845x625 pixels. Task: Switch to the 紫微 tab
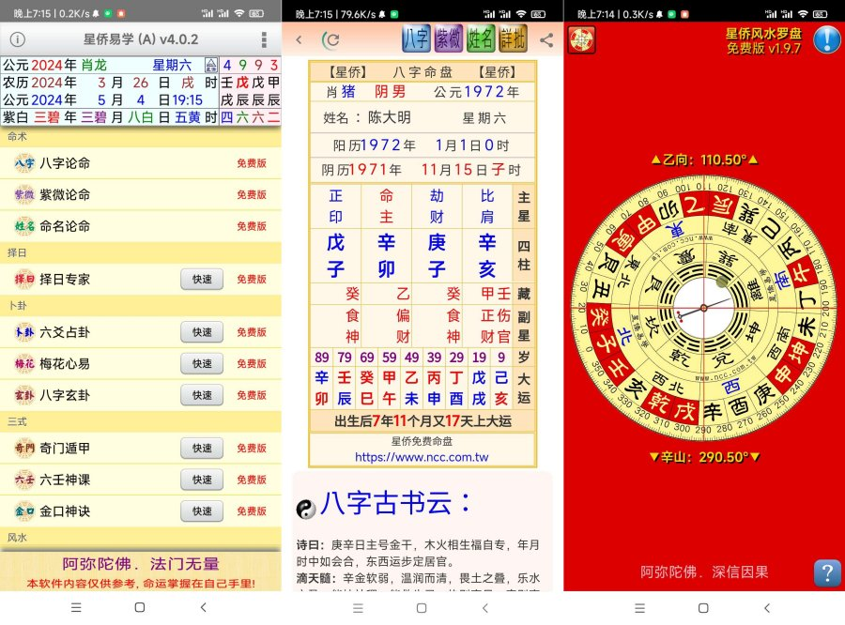coord(449,39)
